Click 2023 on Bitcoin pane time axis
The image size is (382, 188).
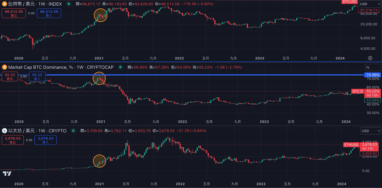tap(260, 58)
